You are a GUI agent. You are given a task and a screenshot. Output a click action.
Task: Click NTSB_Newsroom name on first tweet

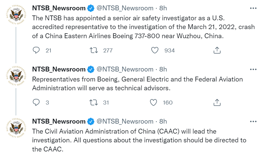click(x=59, y=8)
